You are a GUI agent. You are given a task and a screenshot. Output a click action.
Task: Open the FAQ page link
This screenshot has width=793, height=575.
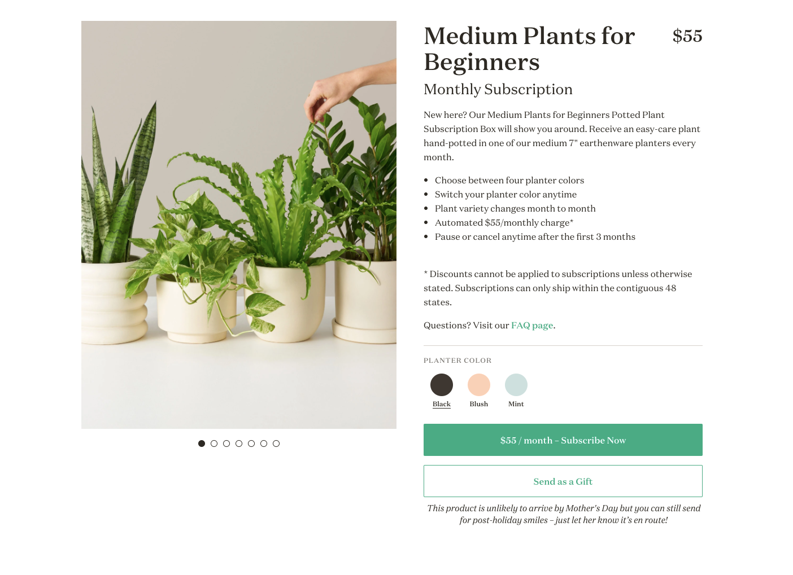pos(532,326)
